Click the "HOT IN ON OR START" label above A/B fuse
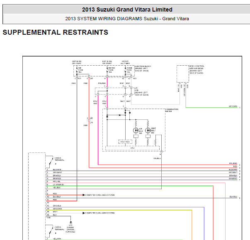250x240 pixels. (77, 62)
